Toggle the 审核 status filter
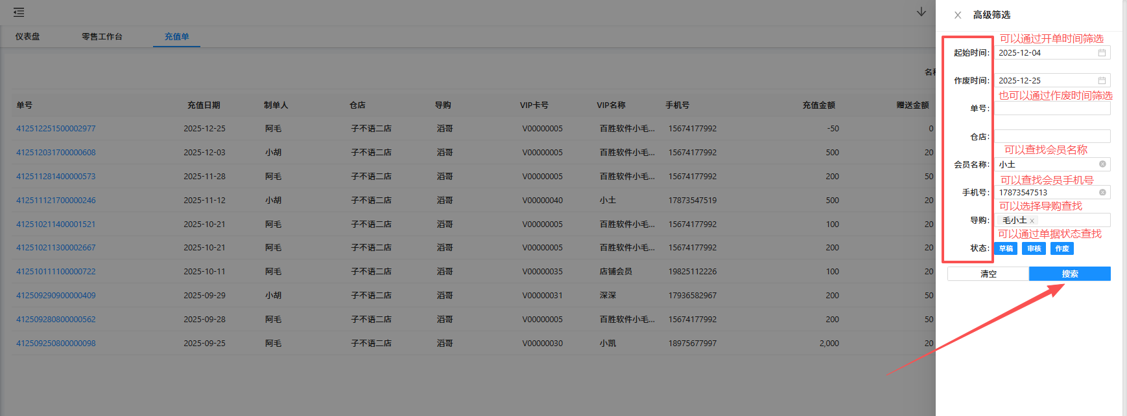The image size is (1127, 416). coord(1034,248)
